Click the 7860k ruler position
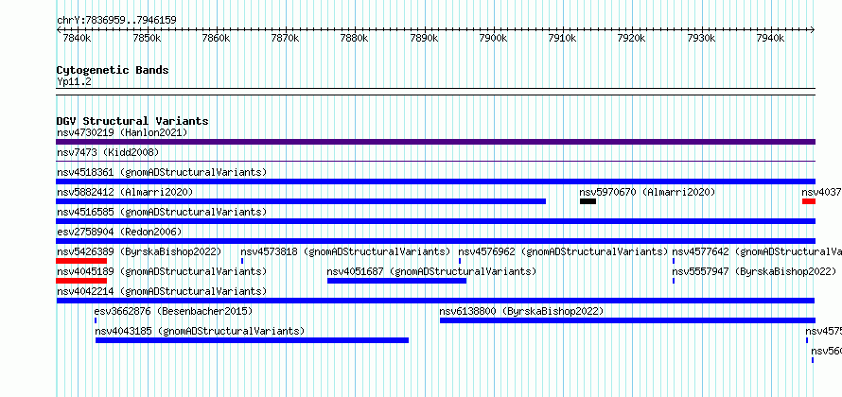This screenshot has width=842, height=397. [216, 38]
